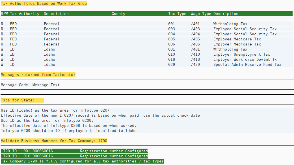Select the 'Tax Authority' column header
The width and height of the screenshot is (294, 165).
coord(24,14)
